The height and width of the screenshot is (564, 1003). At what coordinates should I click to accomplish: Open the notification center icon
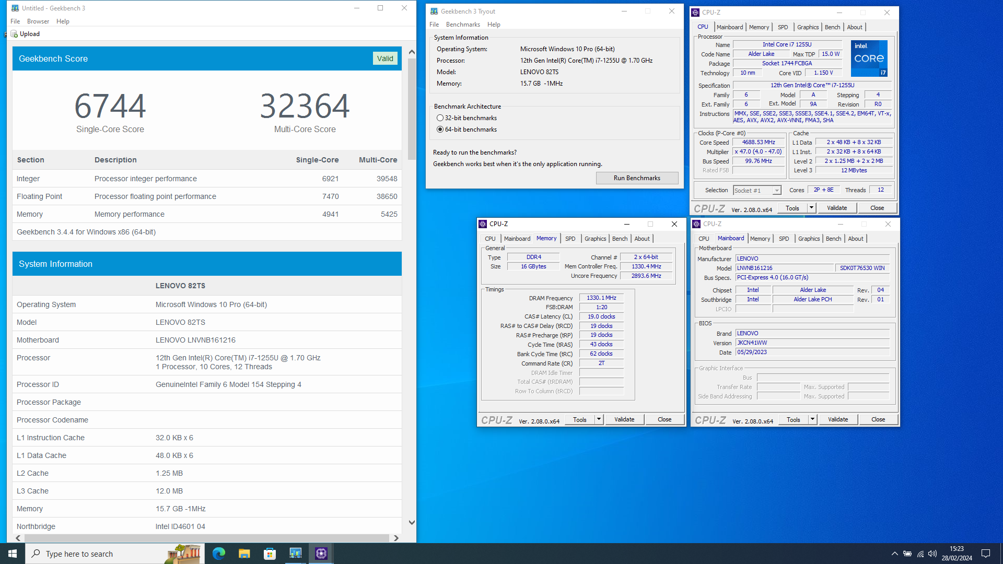click(986, 554)
